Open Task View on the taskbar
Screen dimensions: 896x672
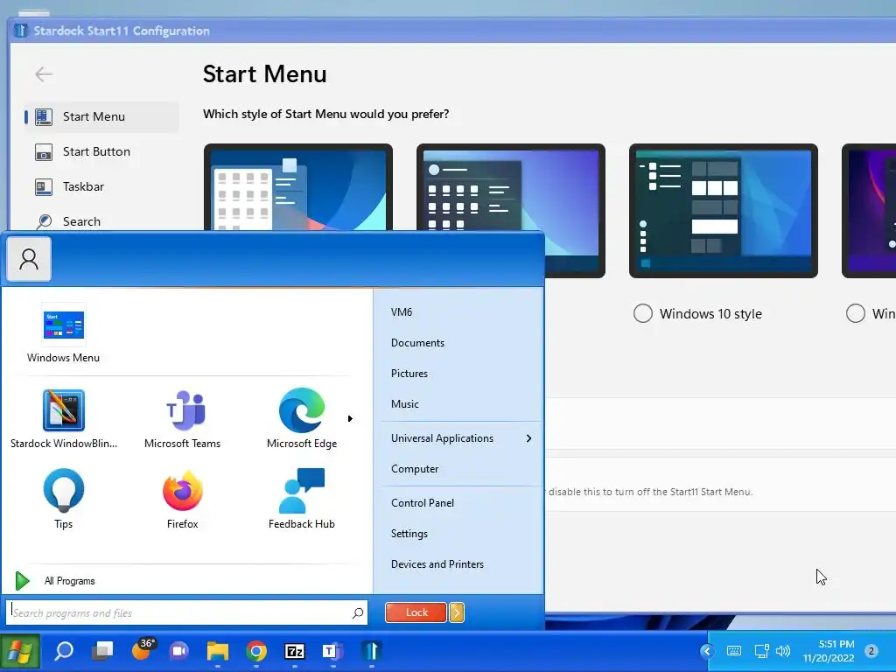(x=103, y=651)
